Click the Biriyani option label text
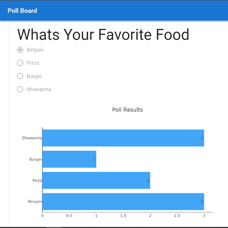Screen dimensions: 228x228 (x=35, y=50)
